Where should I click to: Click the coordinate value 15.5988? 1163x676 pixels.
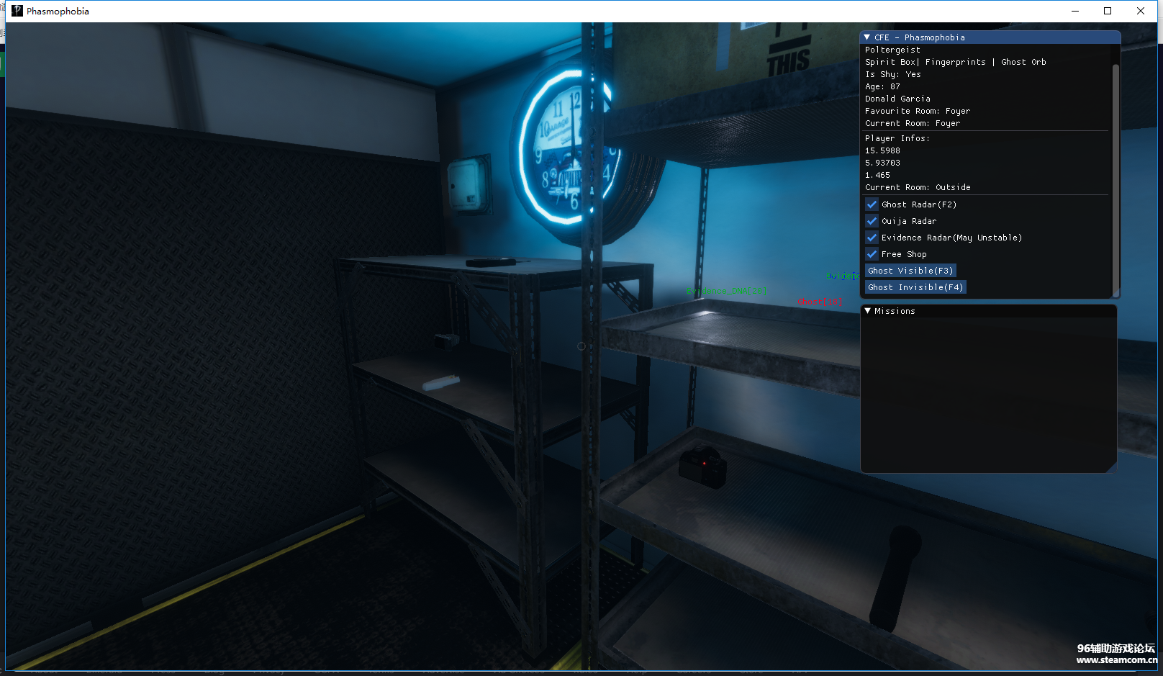pyautogui.click(x=882, y=150)
